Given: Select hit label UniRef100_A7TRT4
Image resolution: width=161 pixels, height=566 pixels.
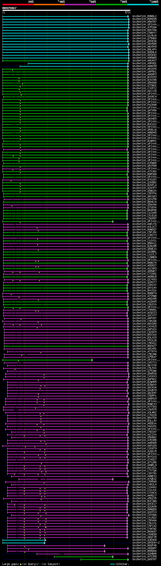Looking at the screenshot, I should tap(144, 352).
